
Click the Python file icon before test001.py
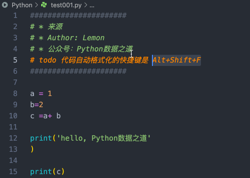click(44, 5)
